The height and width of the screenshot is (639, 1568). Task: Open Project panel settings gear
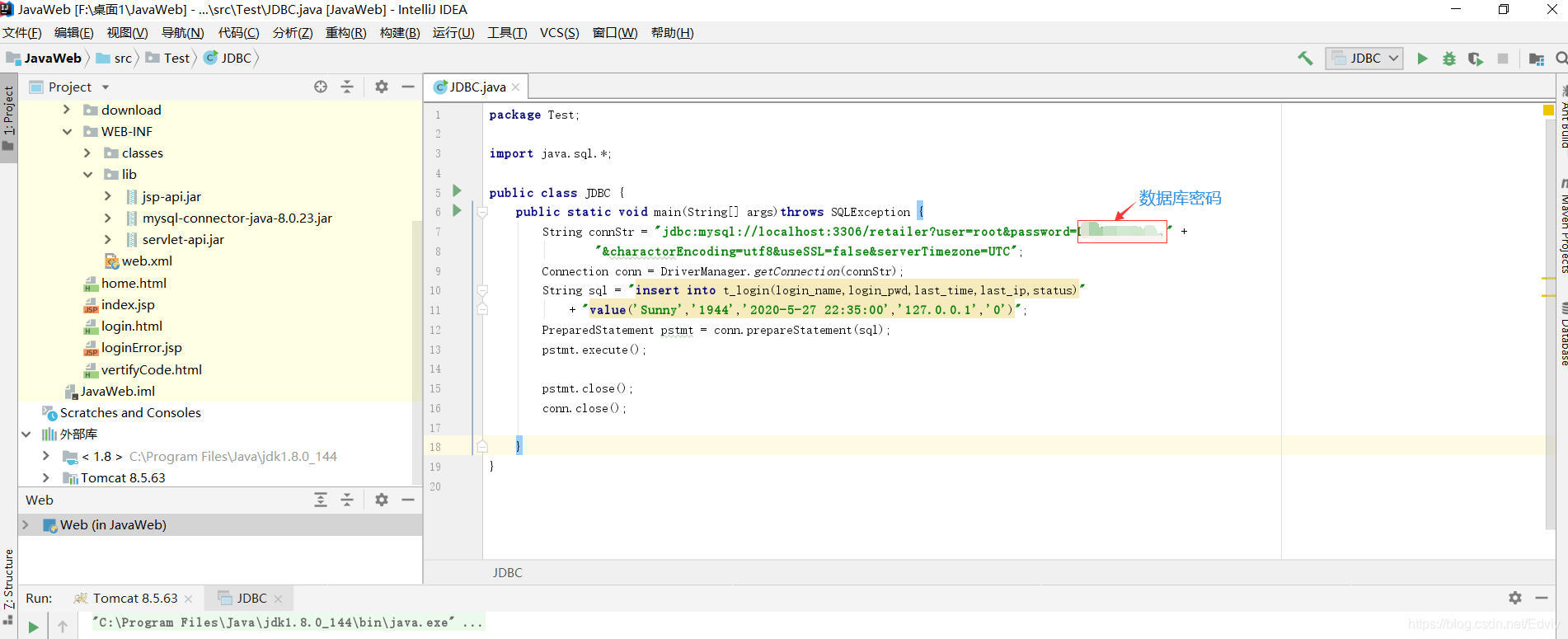(x=382, y=87)
